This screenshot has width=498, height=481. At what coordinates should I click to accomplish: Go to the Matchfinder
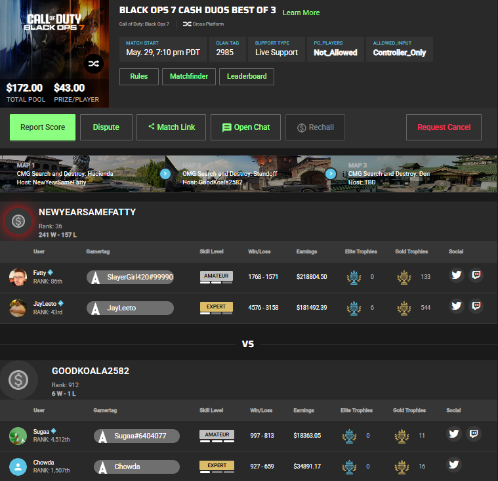189,77
